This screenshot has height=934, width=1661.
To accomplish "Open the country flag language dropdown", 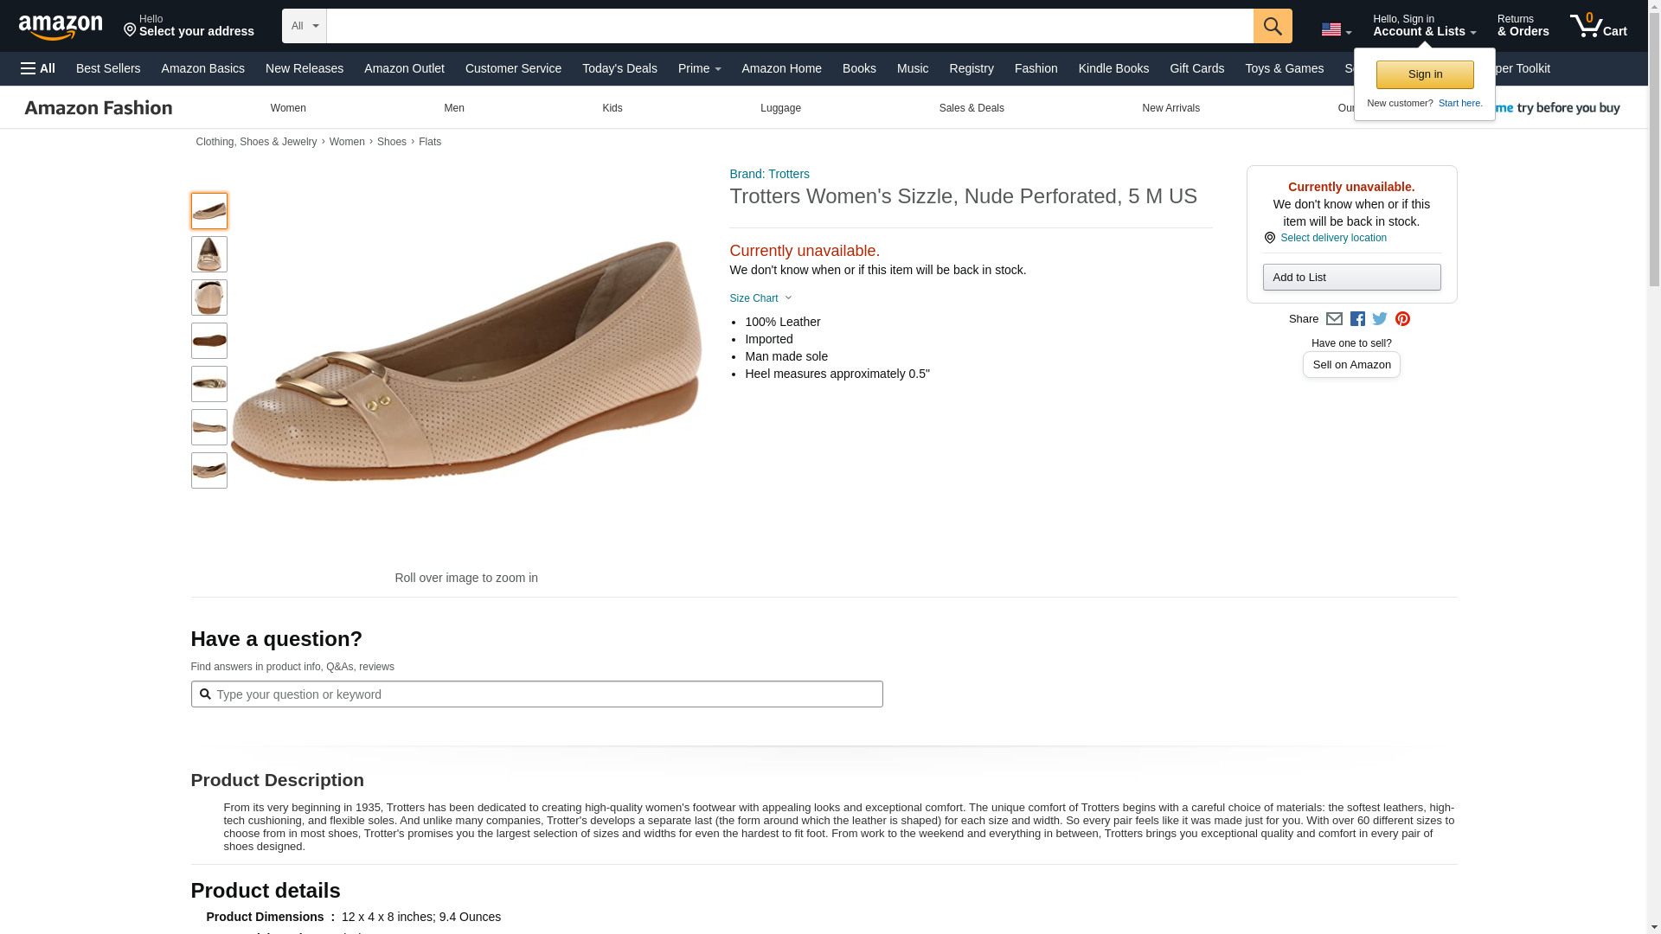I will (1336, 29).
